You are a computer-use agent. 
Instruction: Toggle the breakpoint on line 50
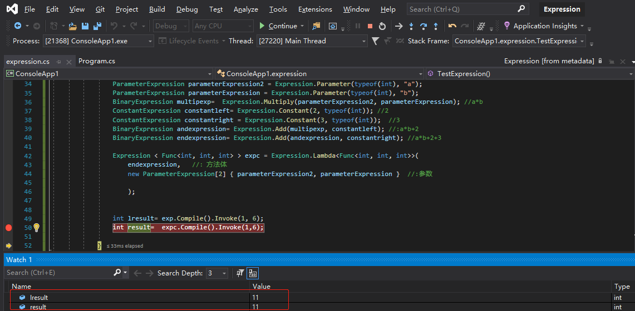coord(8,228)
